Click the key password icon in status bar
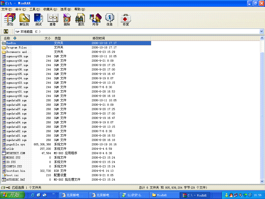 pyautogui.click(x=8, y=188)
